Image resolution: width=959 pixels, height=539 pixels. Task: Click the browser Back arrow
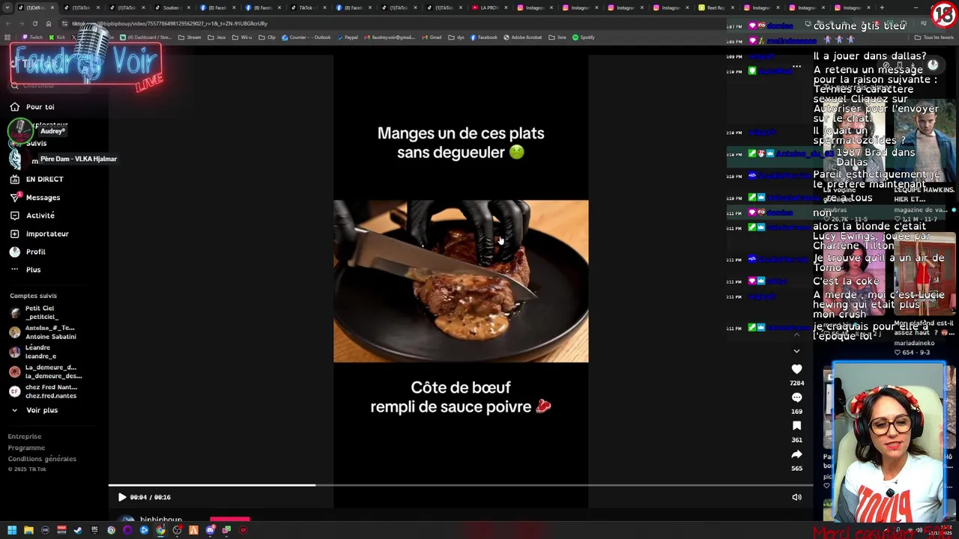tap(7, 23)
